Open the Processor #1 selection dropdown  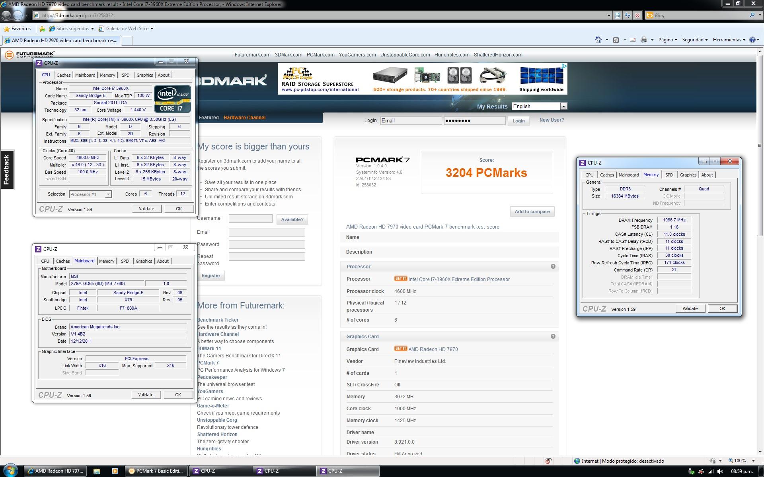click(x=90, y=194)
